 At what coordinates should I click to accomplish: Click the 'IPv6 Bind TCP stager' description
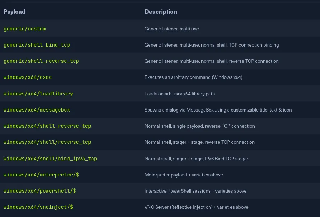196,159
